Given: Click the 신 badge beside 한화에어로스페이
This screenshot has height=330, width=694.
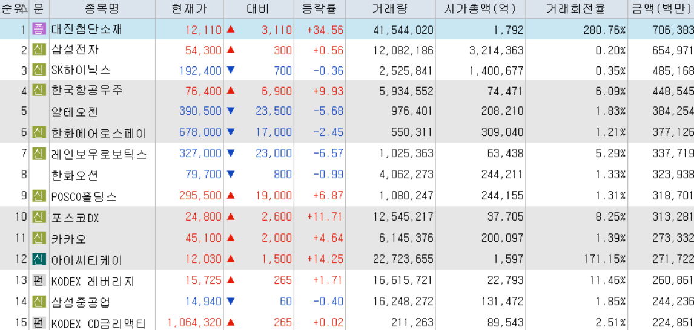Looking at the screenshot, I should 39,132.
